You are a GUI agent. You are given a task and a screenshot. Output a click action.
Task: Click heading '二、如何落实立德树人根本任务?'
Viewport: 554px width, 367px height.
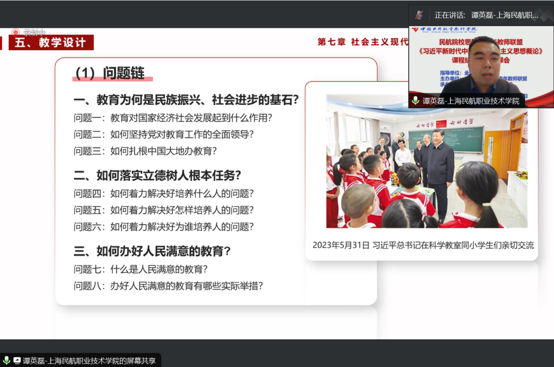[157, 176]
